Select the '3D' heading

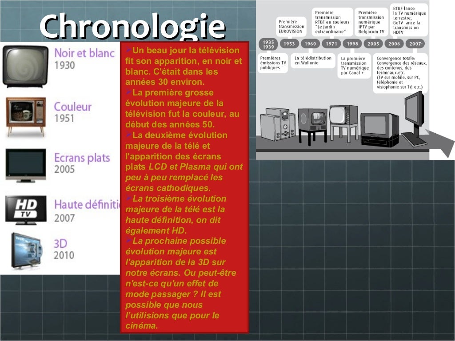[60, 244]
